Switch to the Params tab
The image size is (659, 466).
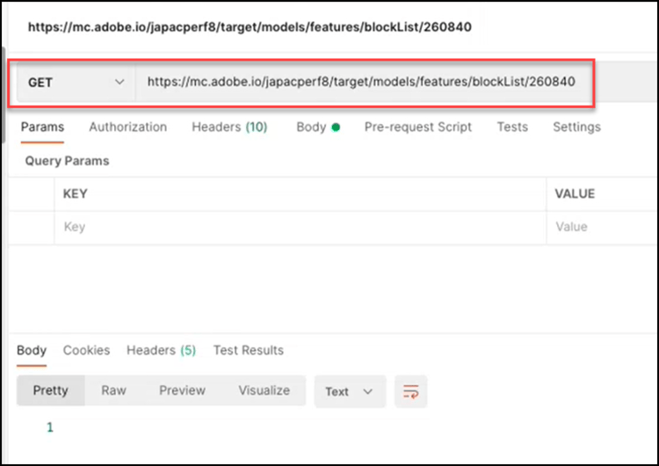[x=42, y=127]
